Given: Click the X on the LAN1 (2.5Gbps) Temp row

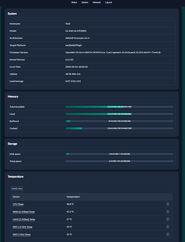Looking at the screenshot, I should [x=168, y=219].
